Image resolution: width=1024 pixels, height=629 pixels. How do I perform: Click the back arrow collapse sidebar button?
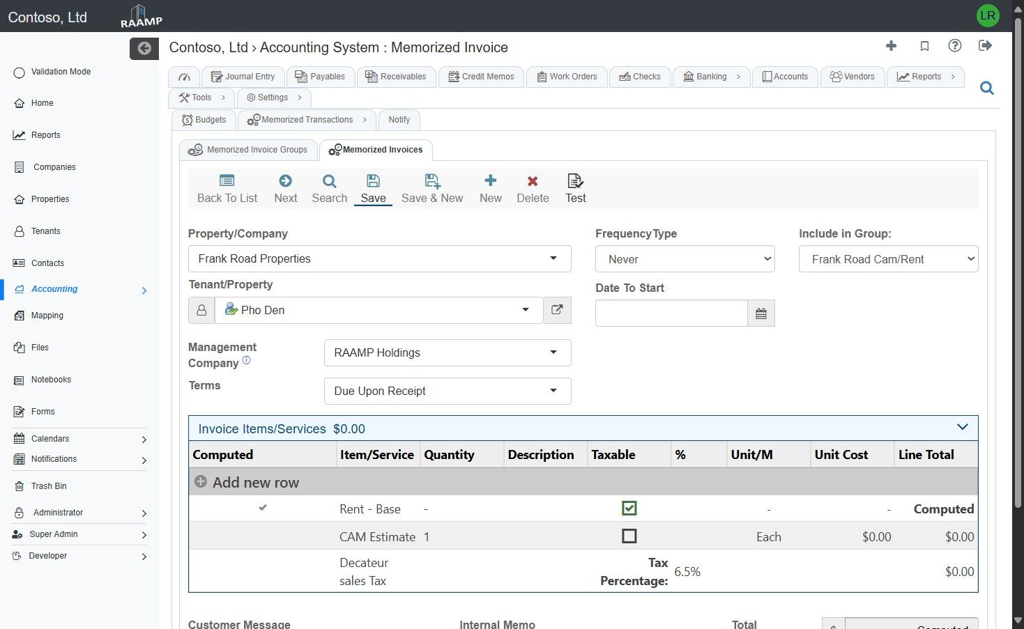pyautogui.click(x=144, y=48)
